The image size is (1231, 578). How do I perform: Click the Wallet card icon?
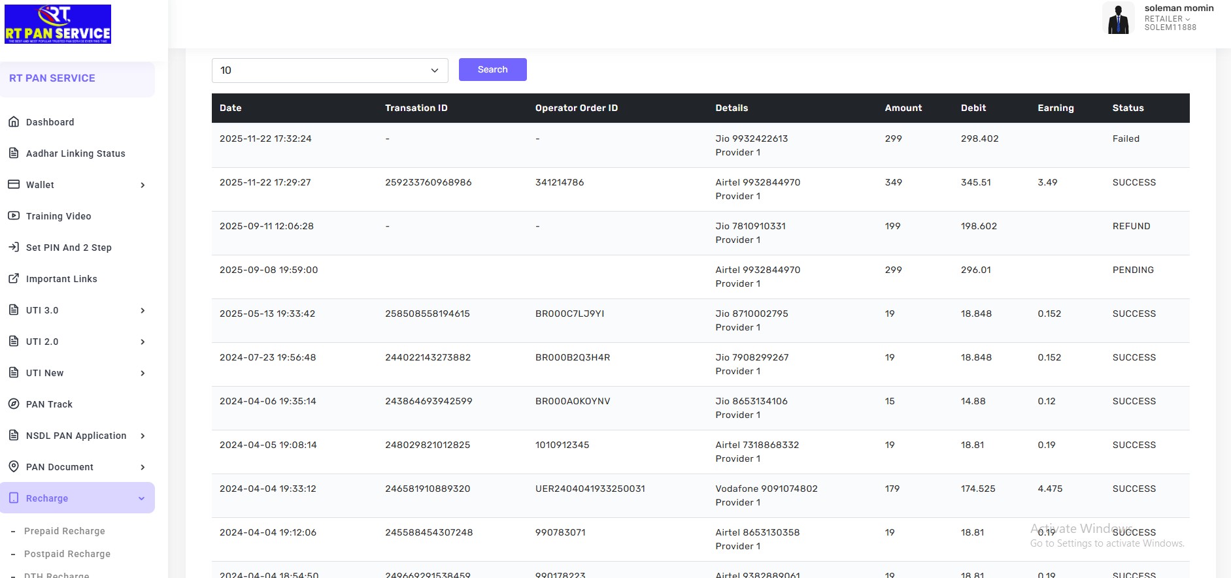point(13,185)
